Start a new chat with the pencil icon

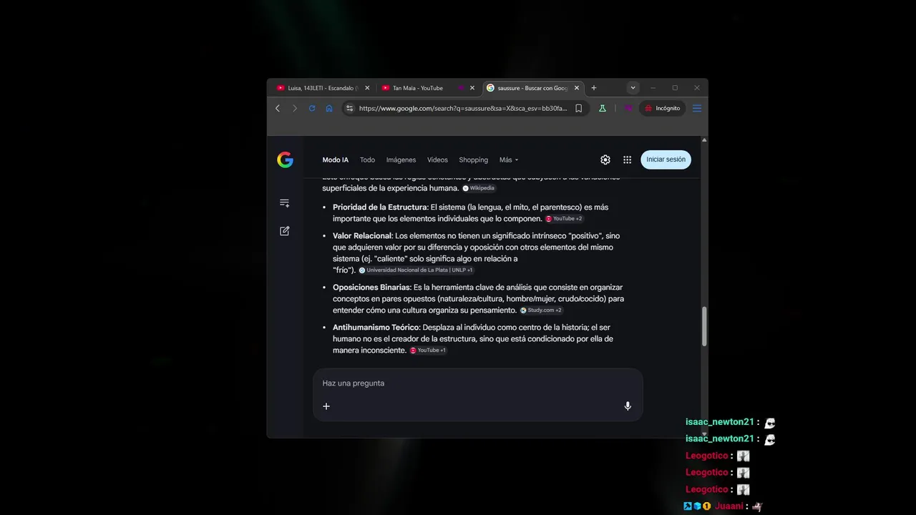click(x=285, y=231)
